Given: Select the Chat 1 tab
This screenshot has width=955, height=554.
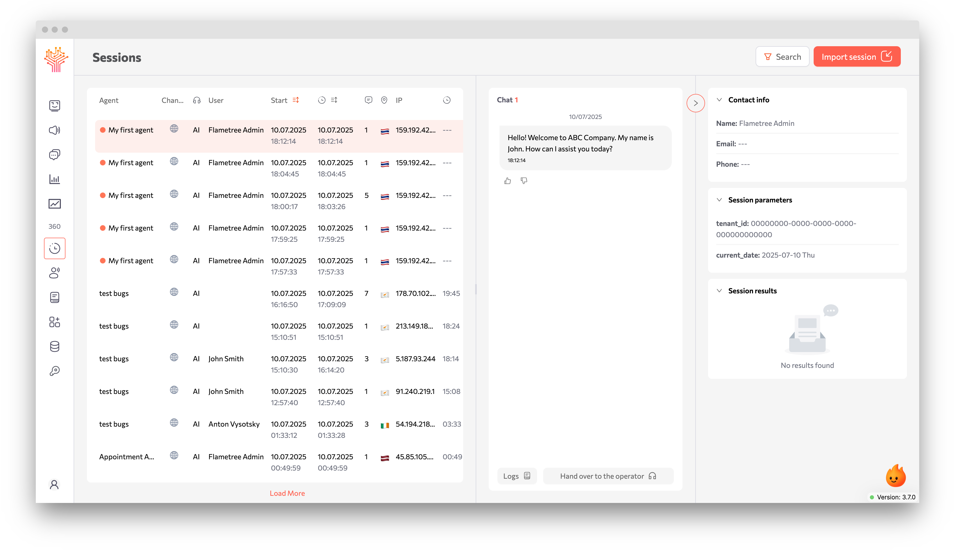Looking at the screenshot, I should tap(507, 100).
